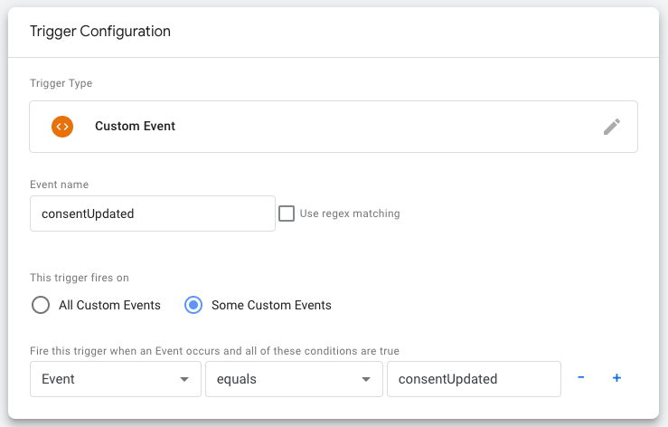The height and width of the screenshot is (427, 668).
Task: Select the All Custom Events radio button
Action: (x=41, y=305)
